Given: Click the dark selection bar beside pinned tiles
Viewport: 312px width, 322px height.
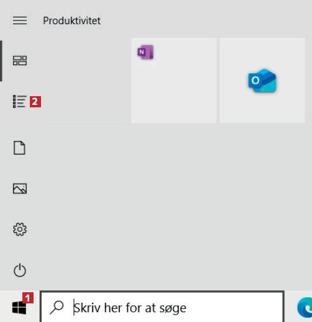Looking at the screenshot, I should [1, 61].
